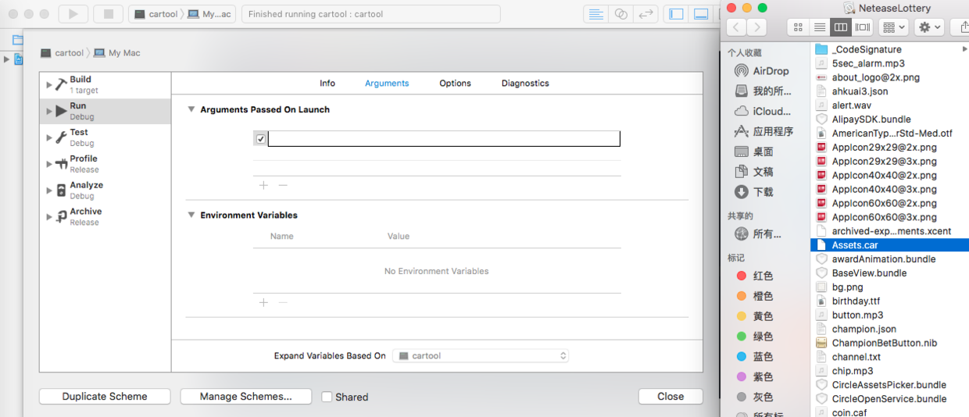Click cartool in scheme editor breadcrumb
Screen dimensions: 969x417
point(62,53)
